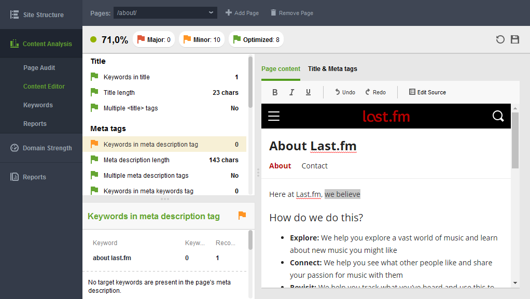This screenshot has height=299, width=530.
Task: Switch to Page content tab
Action: 281,69
